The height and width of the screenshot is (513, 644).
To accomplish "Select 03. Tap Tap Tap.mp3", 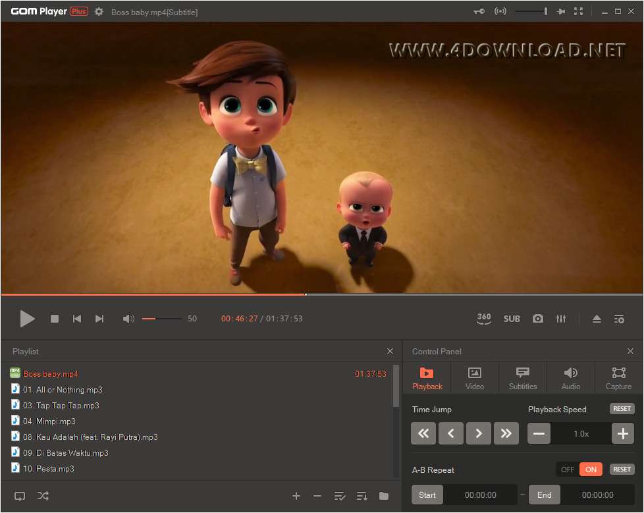I will pyautogui.click(x=198, y=406).
